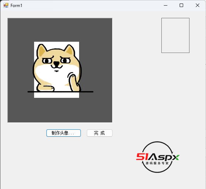Click the Form1 application icon in title bar
The width and height of the screenshot is (206, 189).
click(x=6, y=5)
